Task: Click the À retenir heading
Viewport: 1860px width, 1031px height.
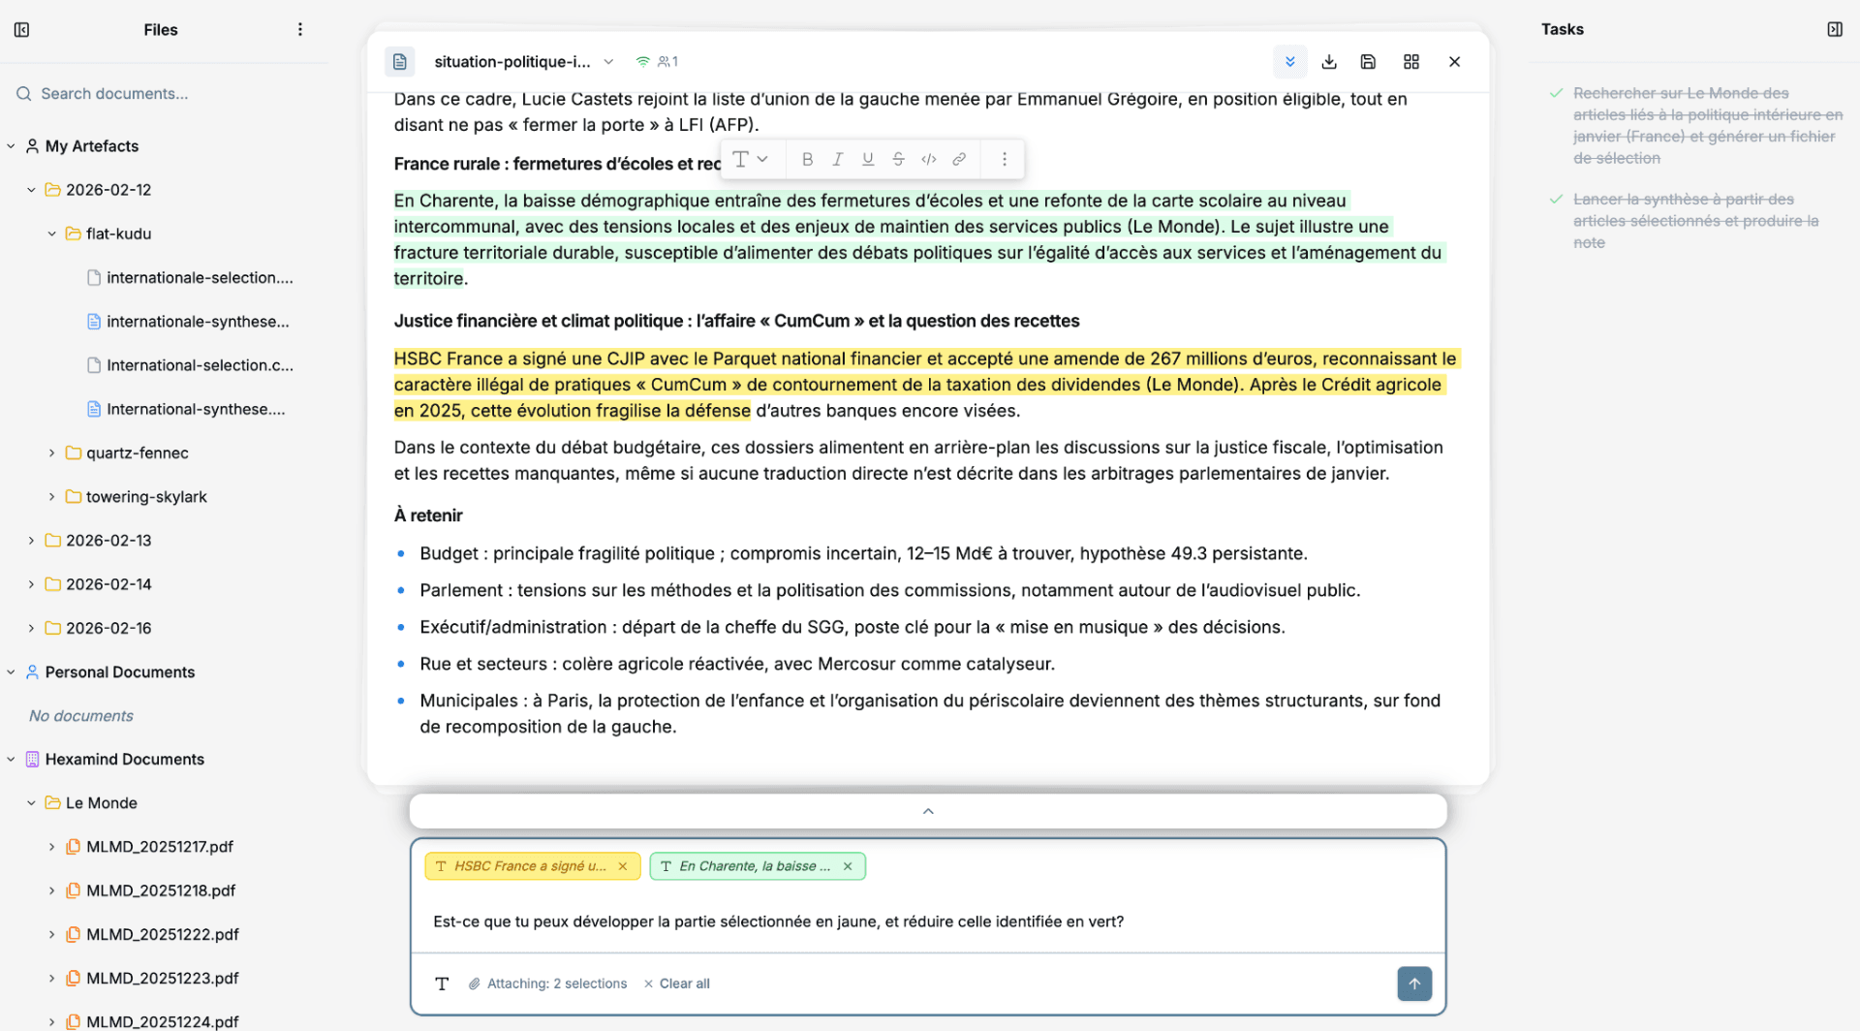Action: click(428, 515)
